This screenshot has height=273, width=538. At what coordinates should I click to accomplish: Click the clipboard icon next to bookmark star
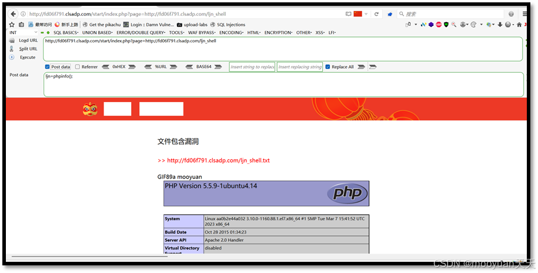coord(21,25)
